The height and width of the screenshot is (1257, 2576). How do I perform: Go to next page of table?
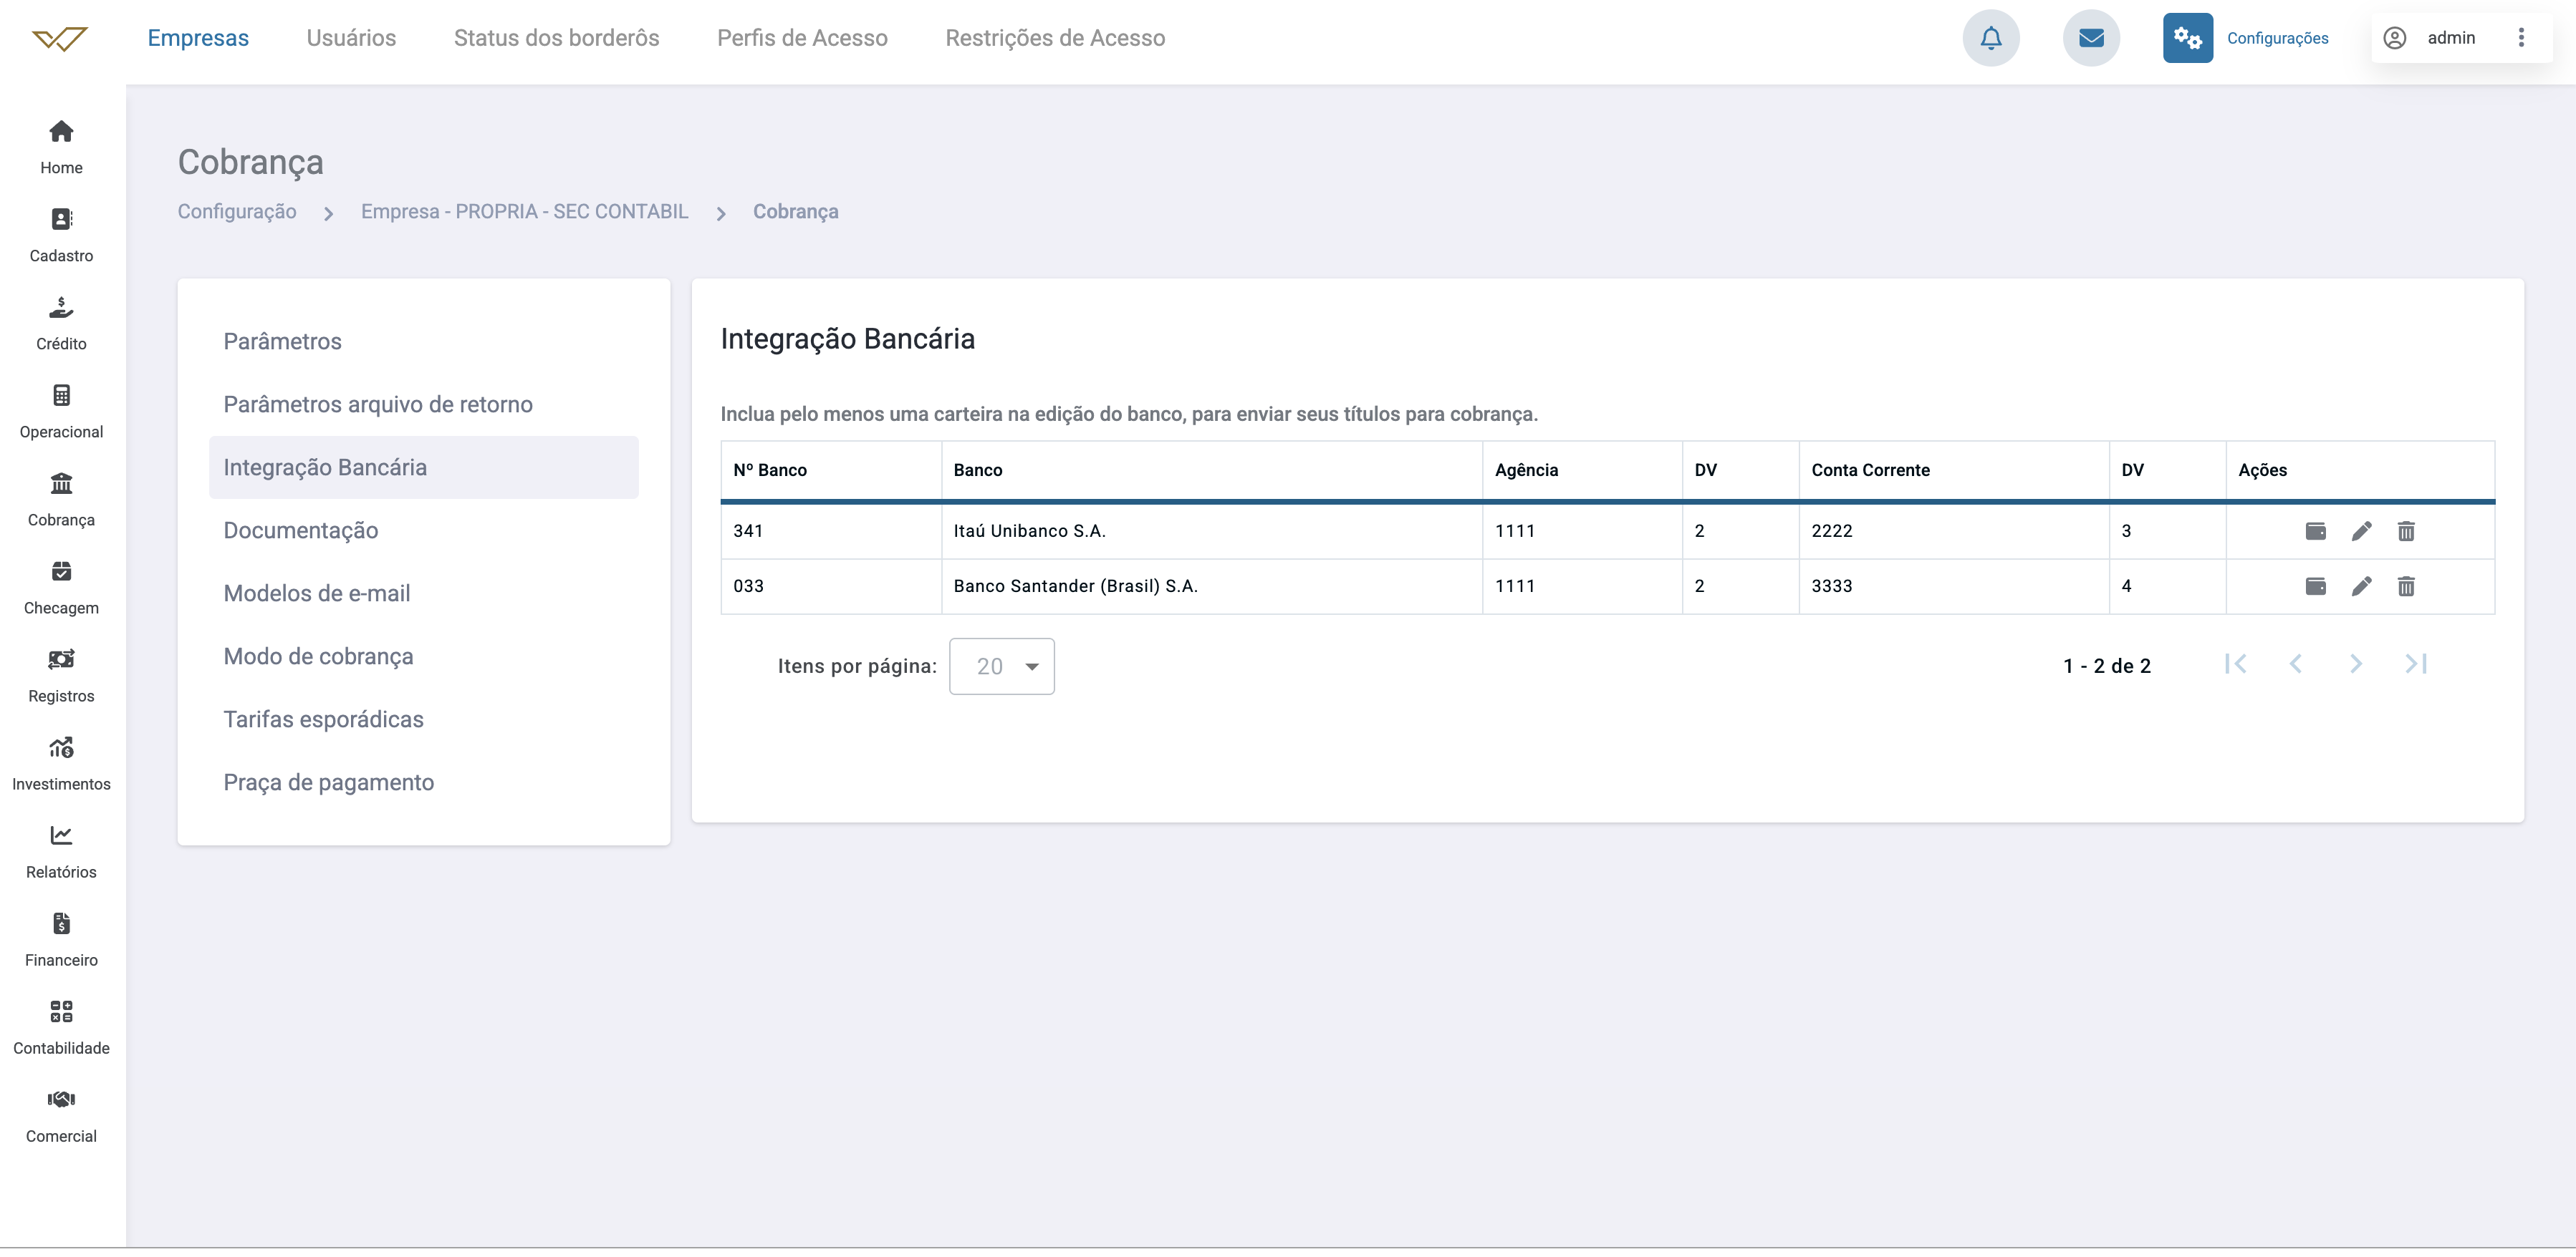click(x=2356, y=664)
